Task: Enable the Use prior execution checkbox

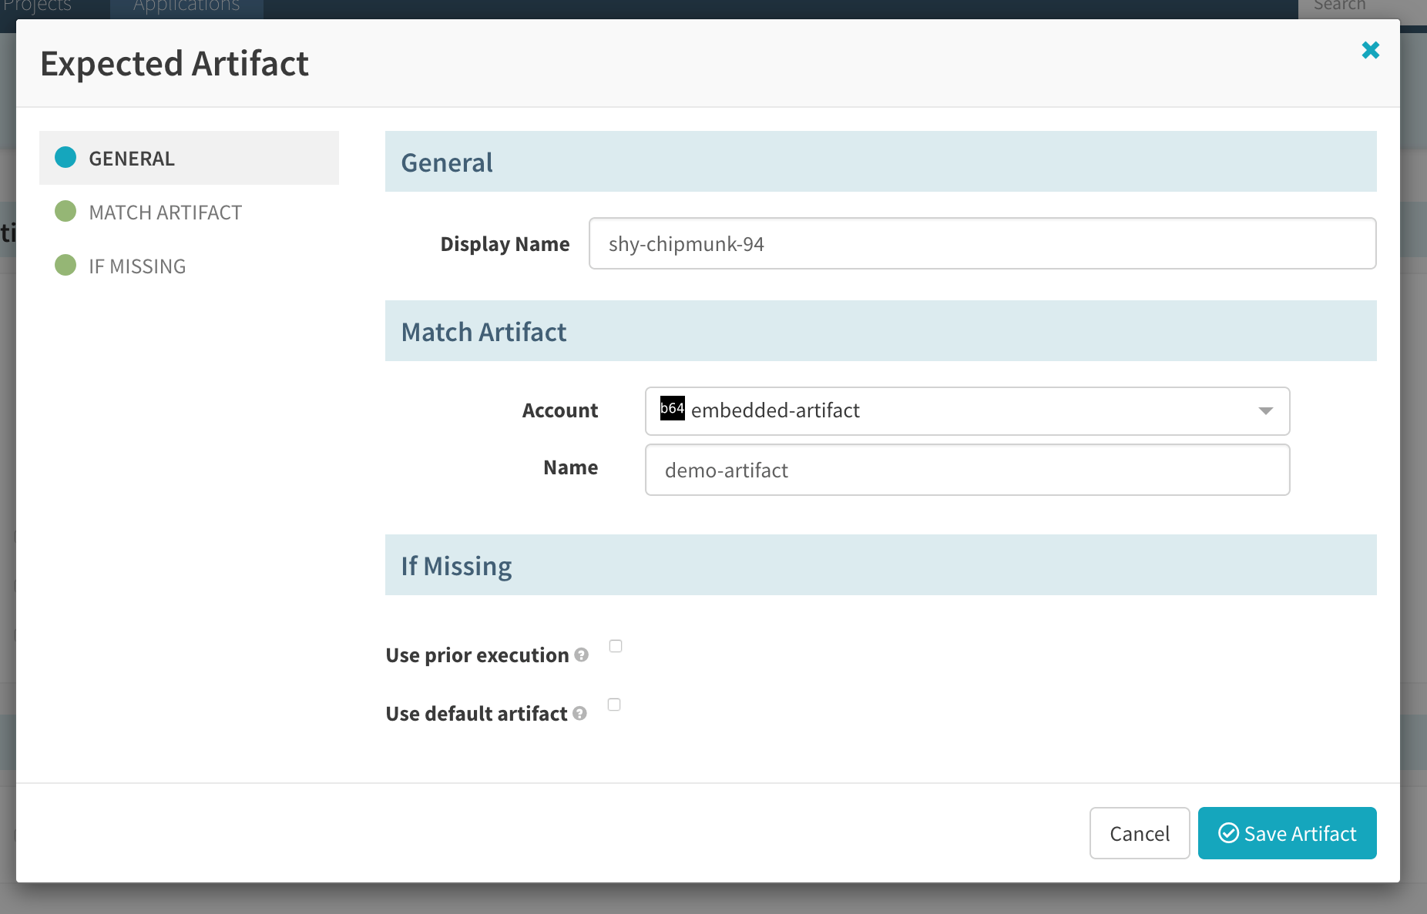Action: [x=616, y=646]
